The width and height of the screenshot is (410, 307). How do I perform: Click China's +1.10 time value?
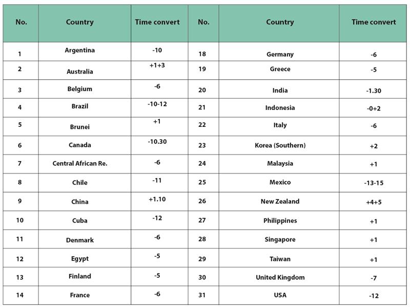(x=157, y=199)
